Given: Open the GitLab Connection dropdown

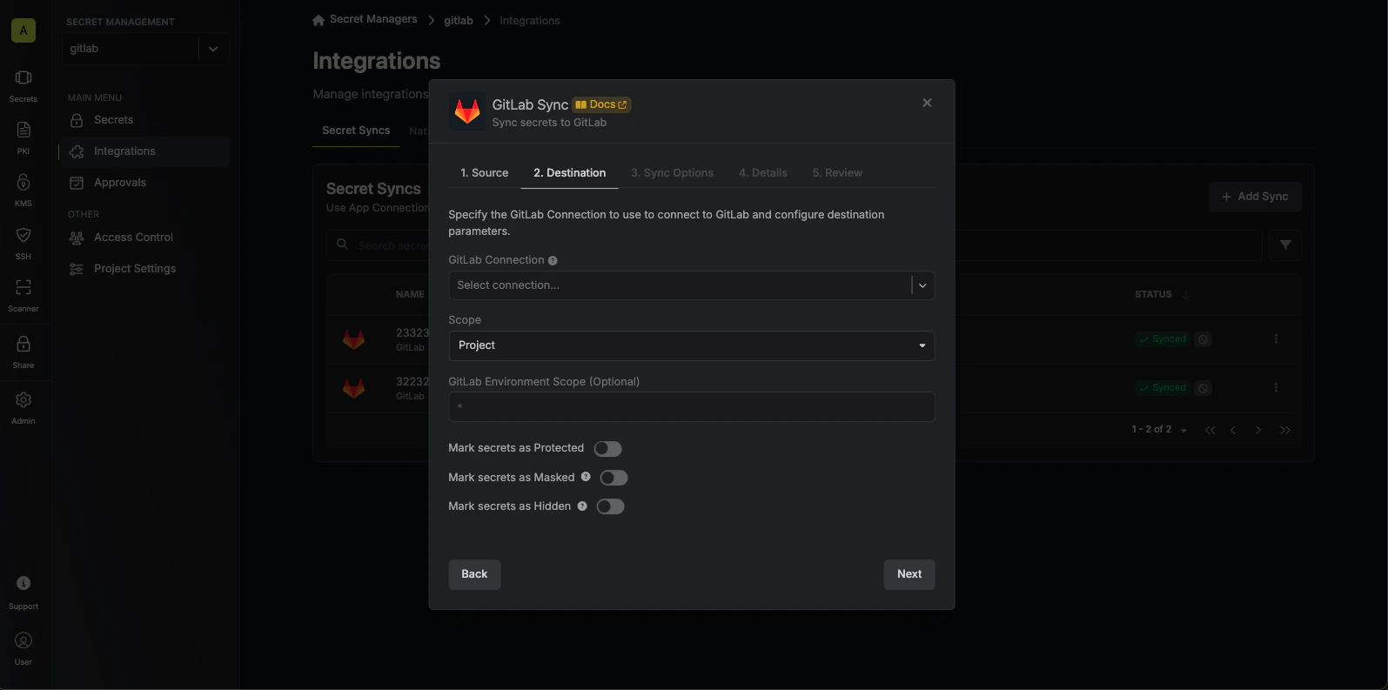Looking at the screenshot, I should (692, 285).
